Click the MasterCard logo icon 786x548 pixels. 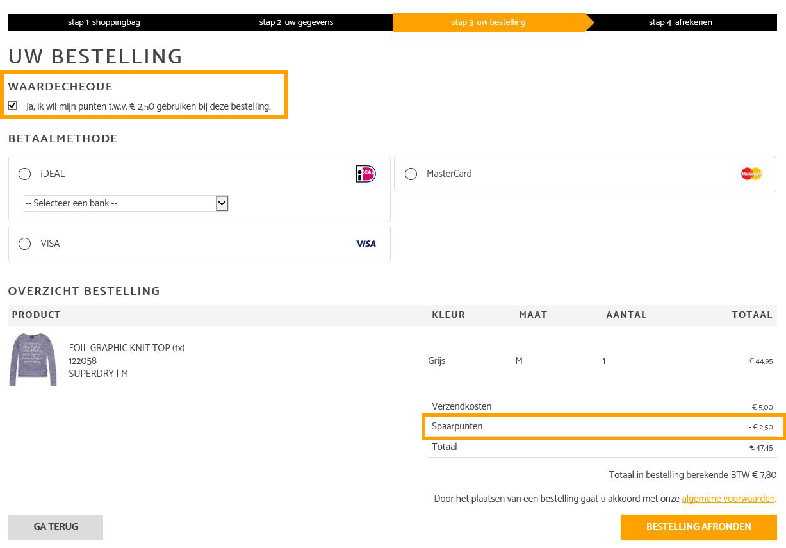[751, 174]
